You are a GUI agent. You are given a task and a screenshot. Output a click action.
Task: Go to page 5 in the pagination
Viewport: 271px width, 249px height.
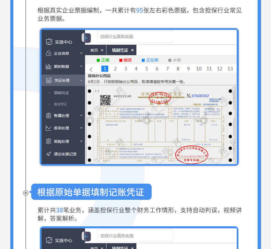(146, 69)
